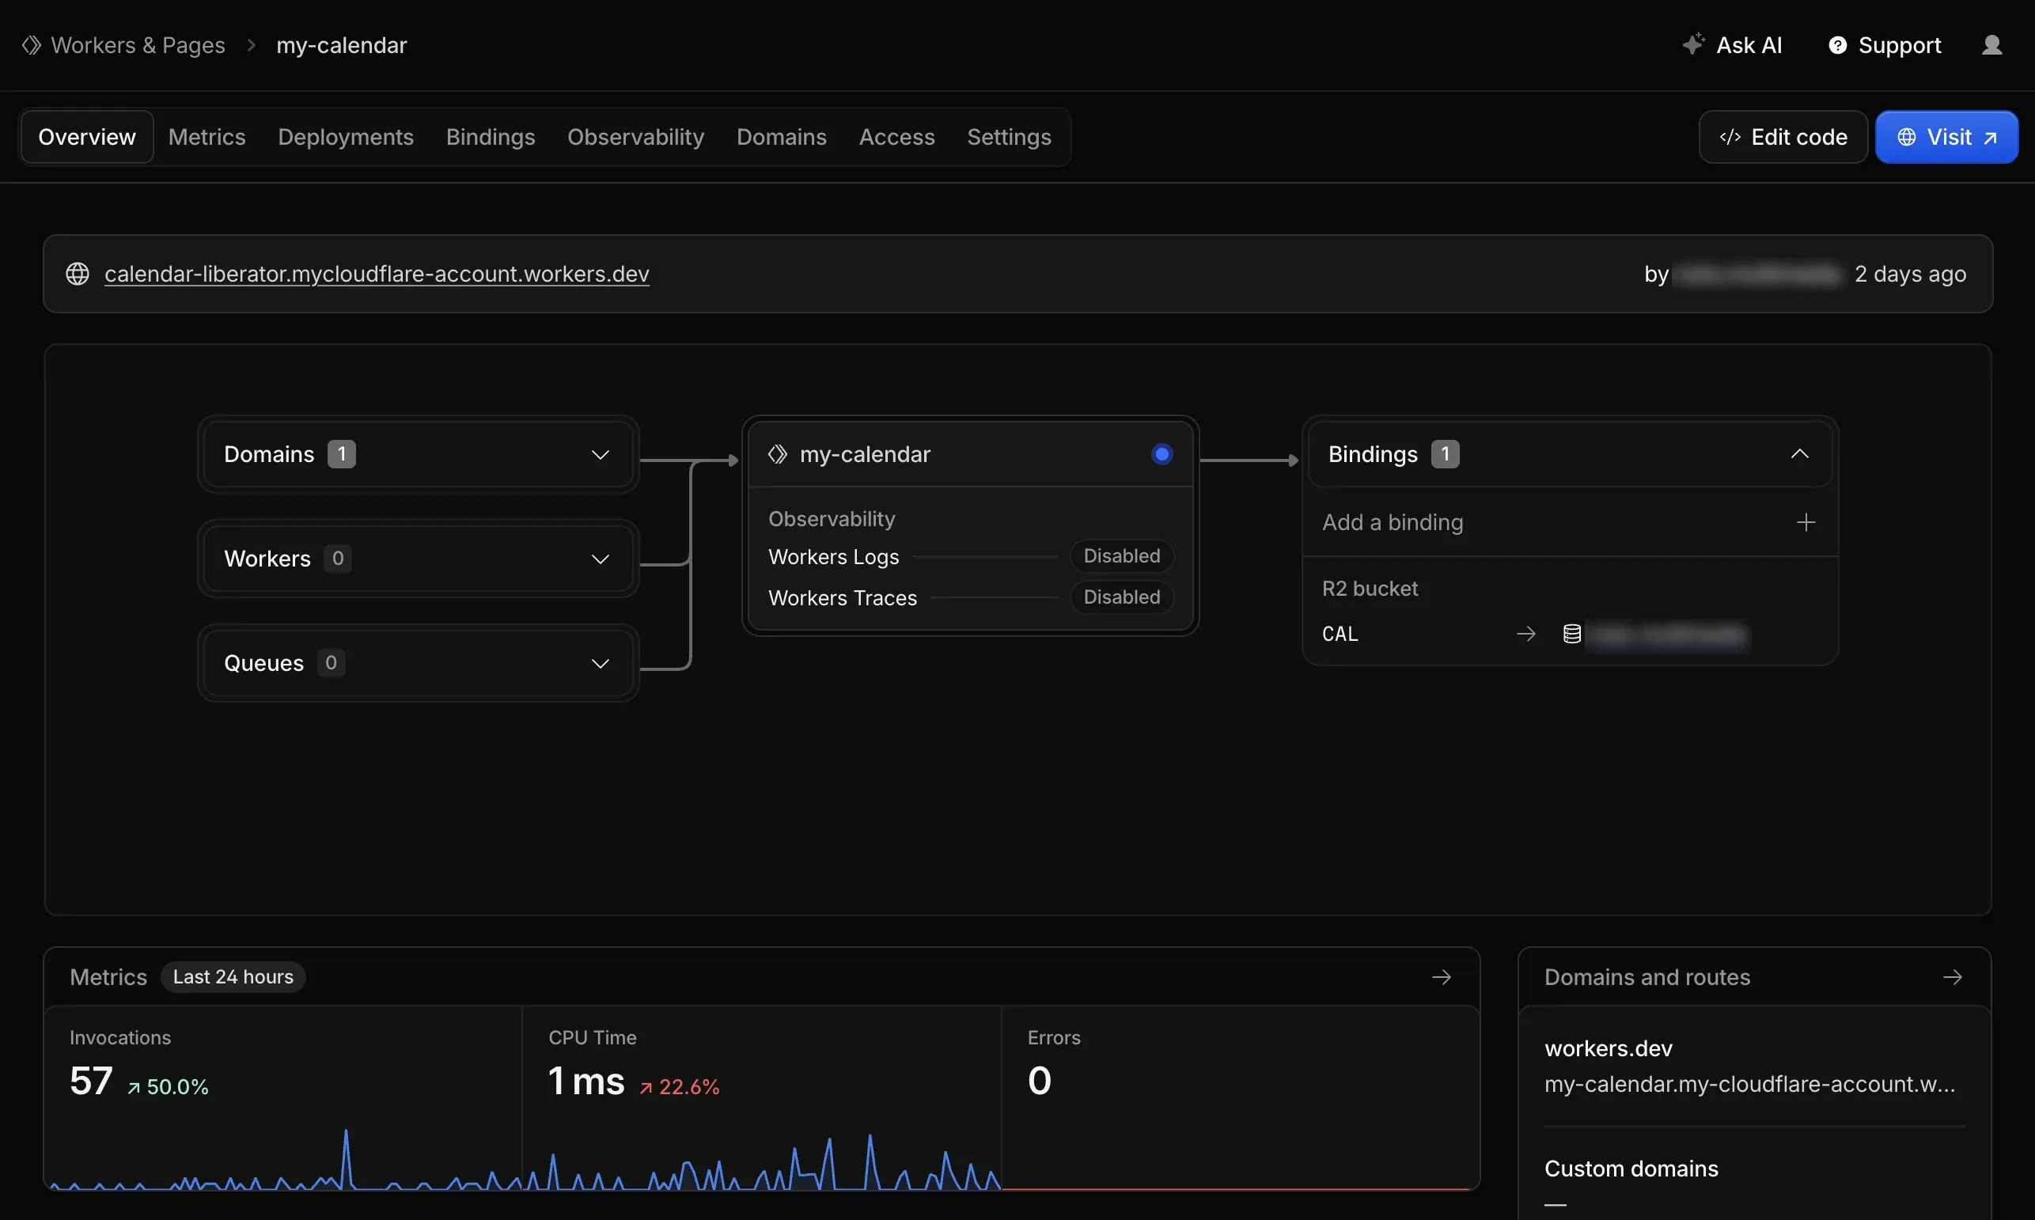Screen dimensions: 2035x1220
Task: Click the Bindings count badge 1
Action: (x=1445, y=454)
